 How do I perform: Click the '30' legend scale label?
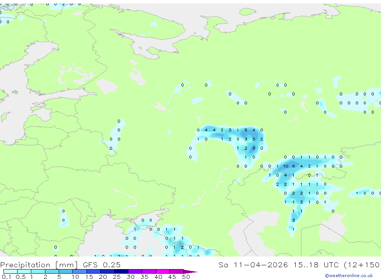point(130,277)
